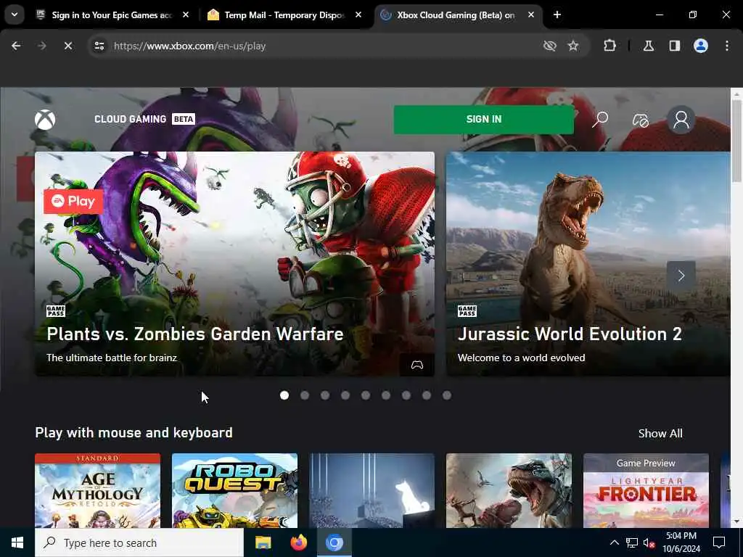The image size is (743, 557).
Task: Open Age of Mythology Retold thumbnail
Action: pyautogui.click(x=98, y=491)
